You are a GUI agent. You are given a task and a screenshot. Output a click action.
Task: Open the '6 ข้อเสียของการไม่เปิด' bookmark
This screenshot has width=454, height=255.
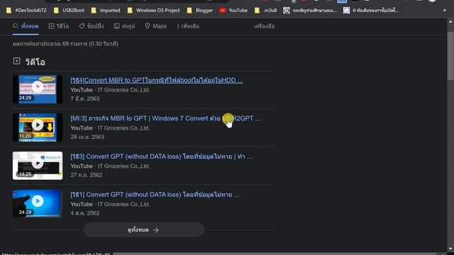click(371, 11)
